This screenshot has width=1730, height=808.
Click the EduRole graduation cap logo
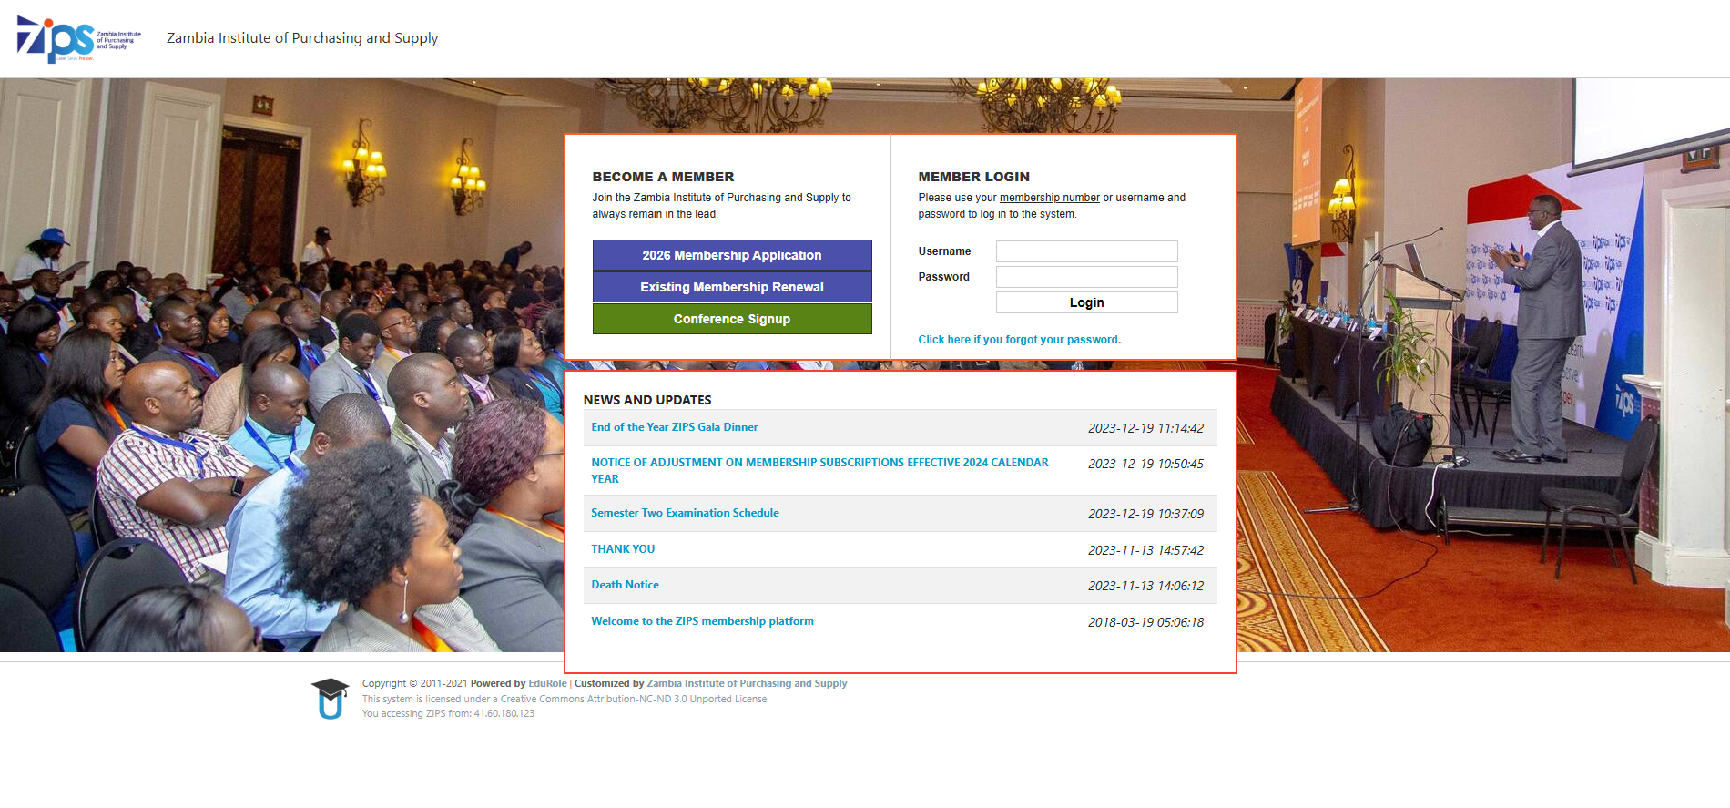tap(330, 699)
